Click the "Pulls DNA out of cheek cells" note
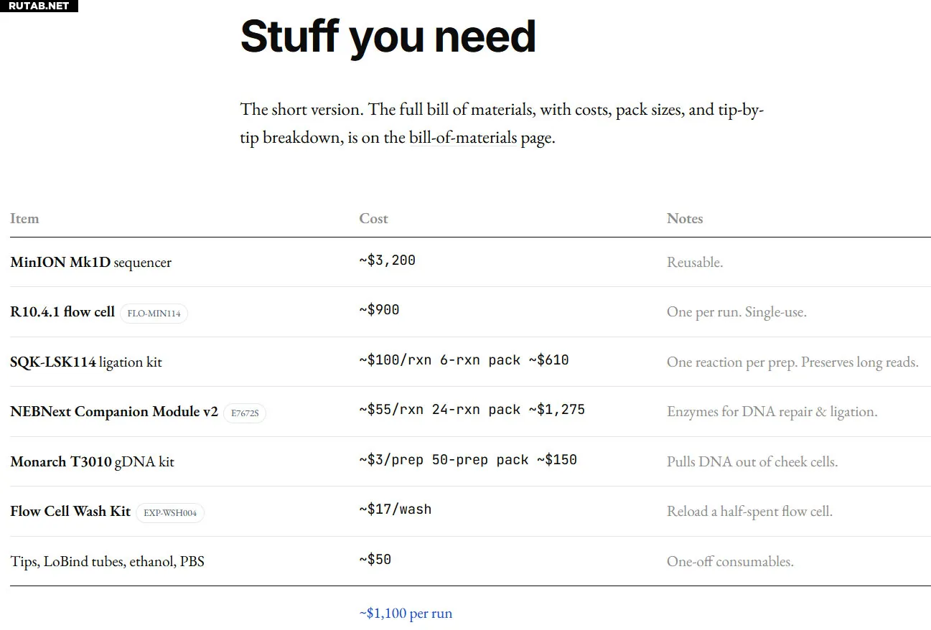This screenshot has width=931, height=630. pos(752,462)
